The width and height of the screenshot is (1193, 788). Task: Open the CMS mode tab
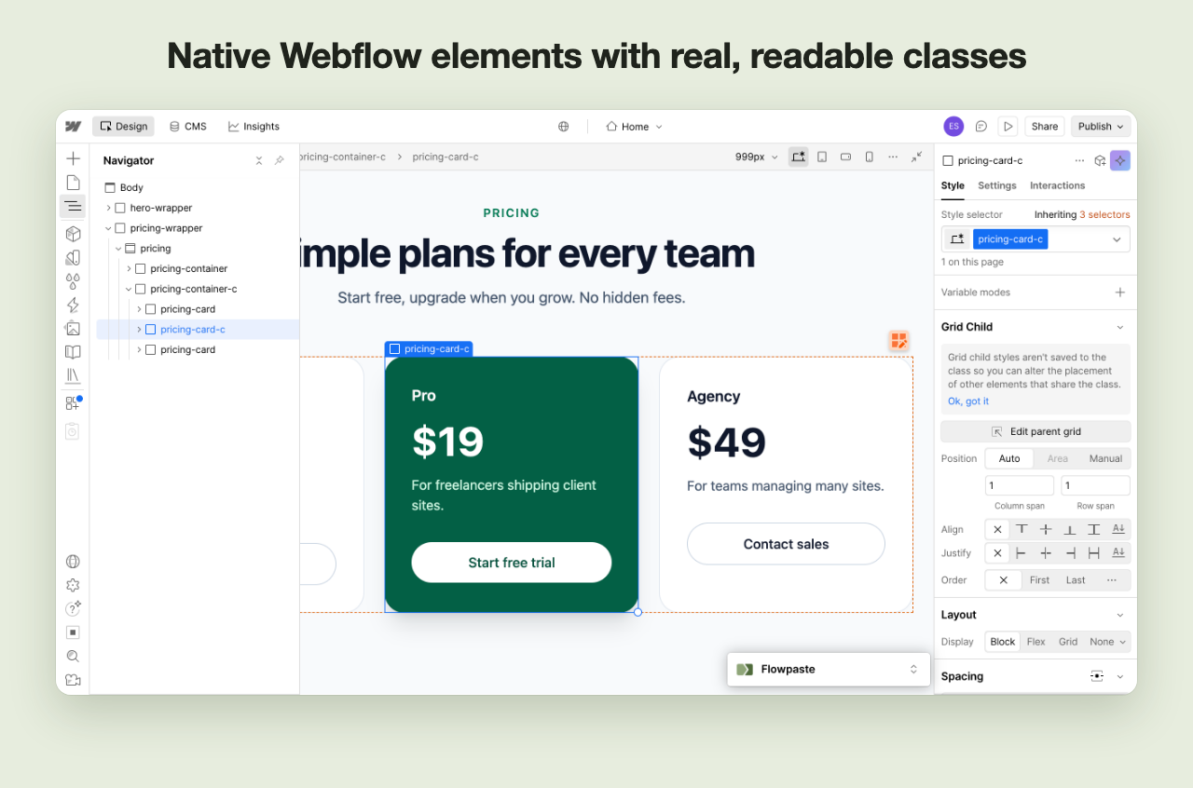point(187,127)
